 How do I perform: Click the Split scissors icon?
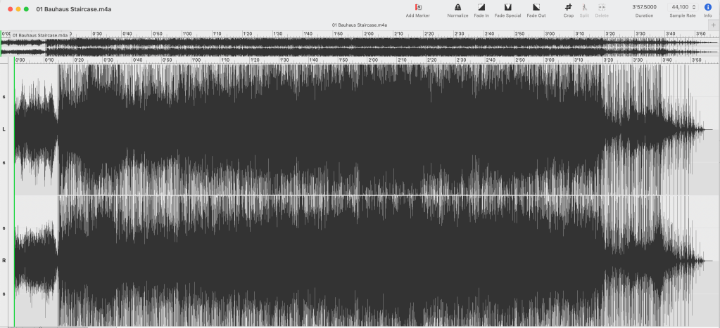click(584, 7)
